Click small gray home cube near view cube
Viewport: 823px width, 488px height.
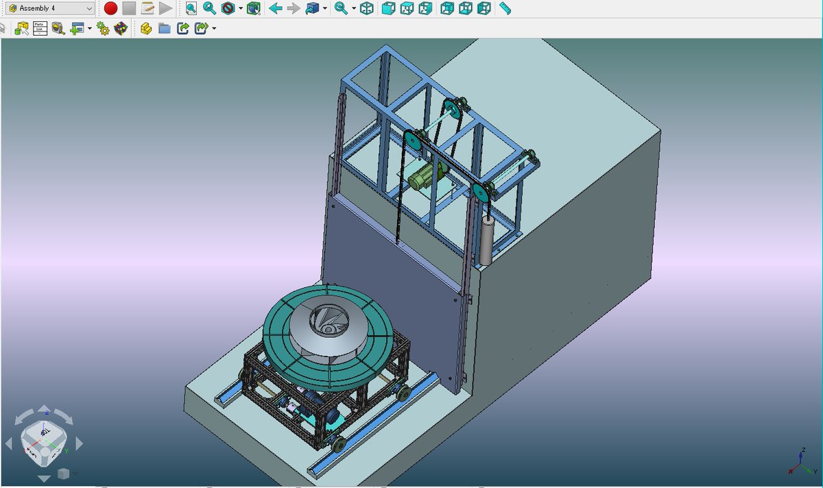63,474
